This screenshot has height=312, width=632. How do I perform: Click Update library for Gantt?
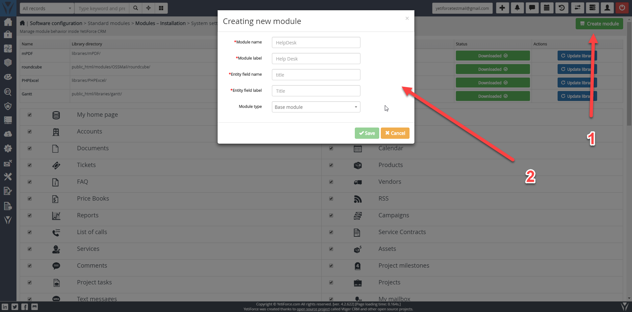577,96
